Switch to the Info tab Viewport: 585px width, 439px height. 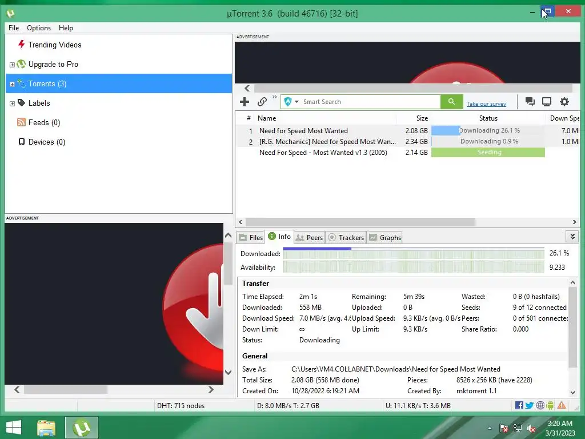click(x=279, y=236)
